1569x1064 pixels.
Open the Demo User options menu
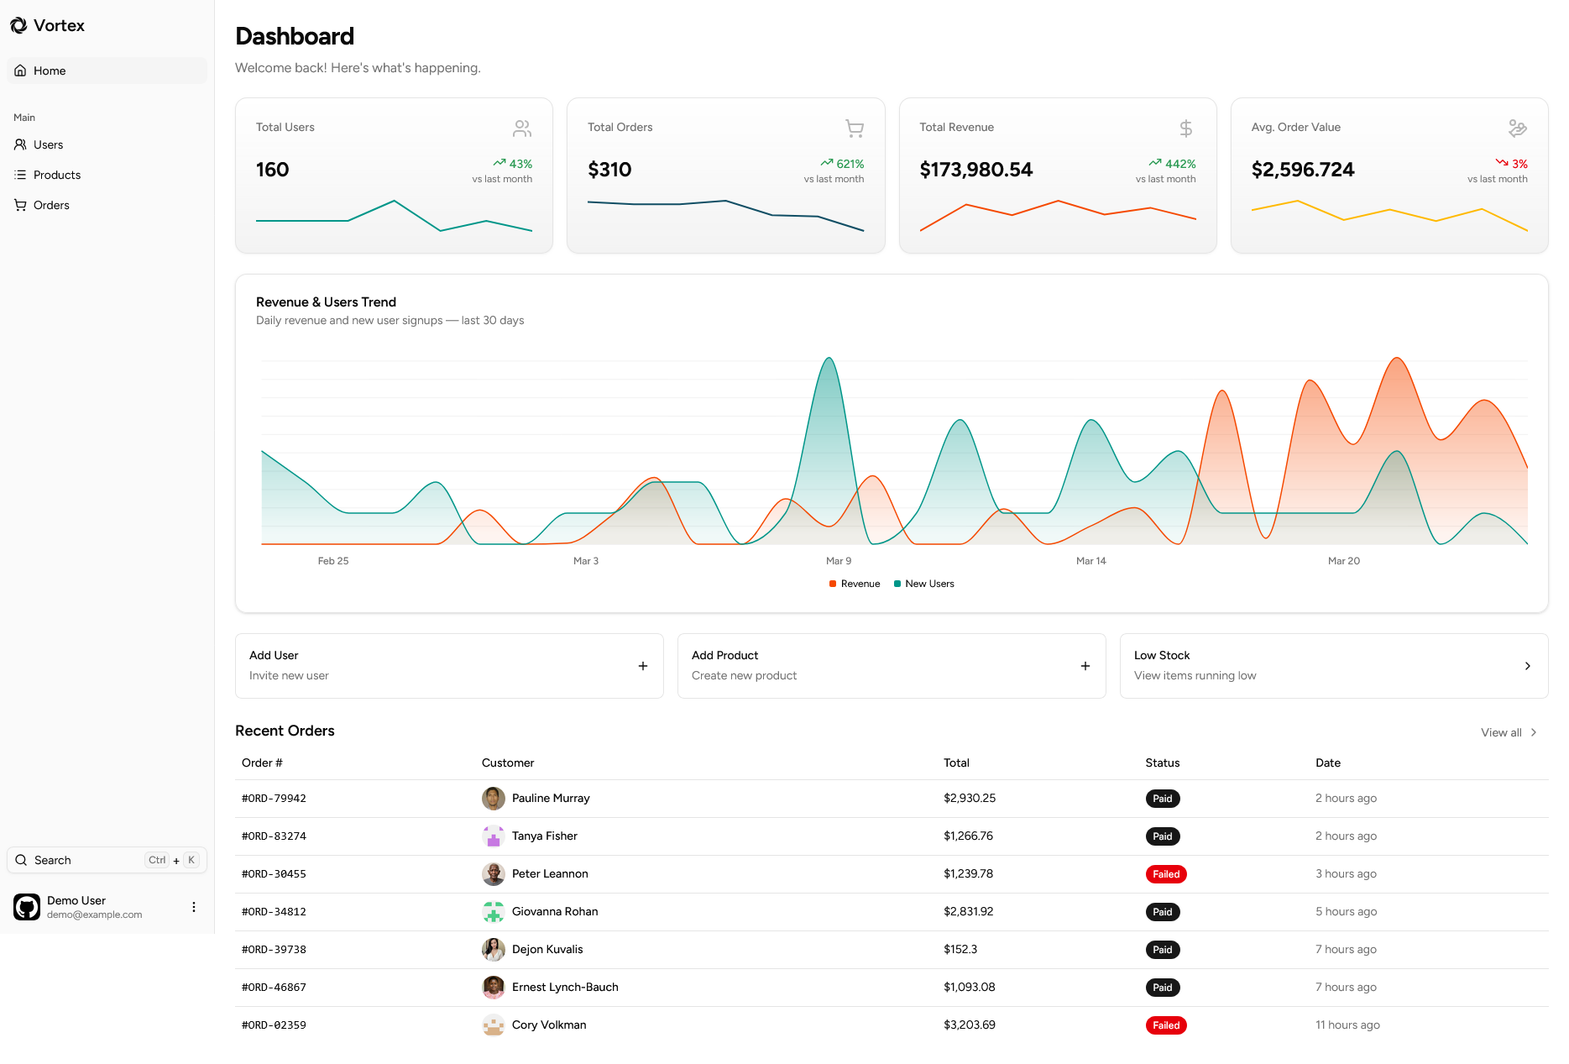[x=194, y=907]
